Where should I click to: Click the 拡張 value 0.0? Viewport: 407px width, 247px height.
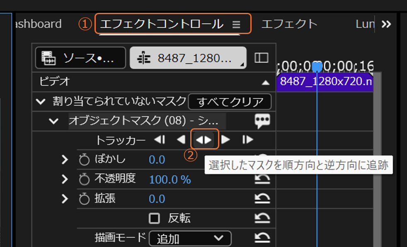(x=157, y=199)
